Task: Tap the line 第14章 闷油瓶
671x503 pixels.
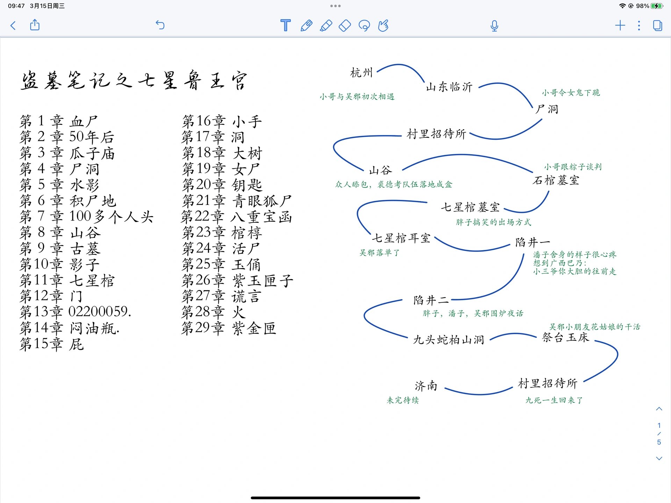Action: coord(70,328)
